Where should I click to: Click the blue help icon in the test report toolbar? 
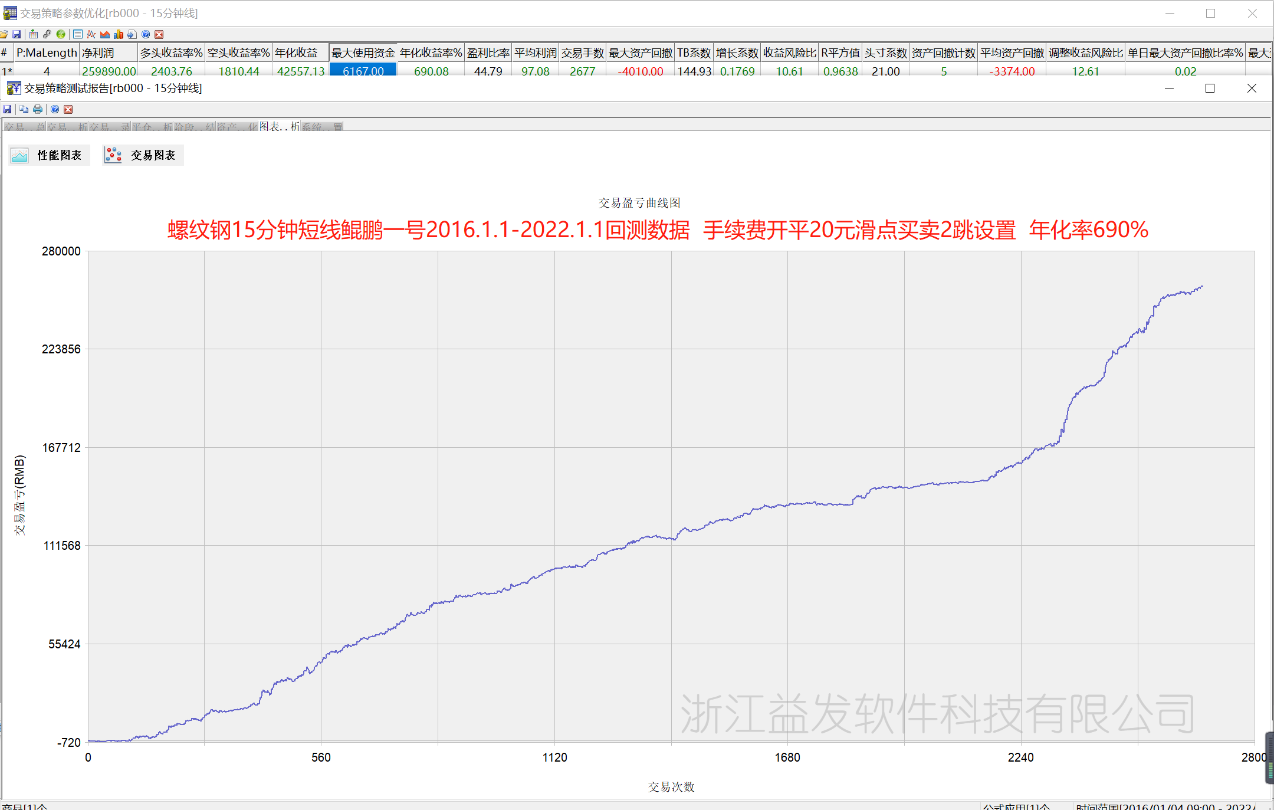point(55,109)
